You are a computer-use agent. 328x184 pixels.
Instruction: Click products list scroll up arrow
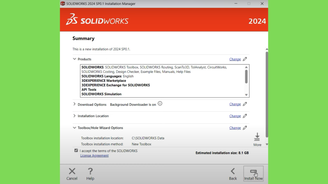[x=246, y=67]
